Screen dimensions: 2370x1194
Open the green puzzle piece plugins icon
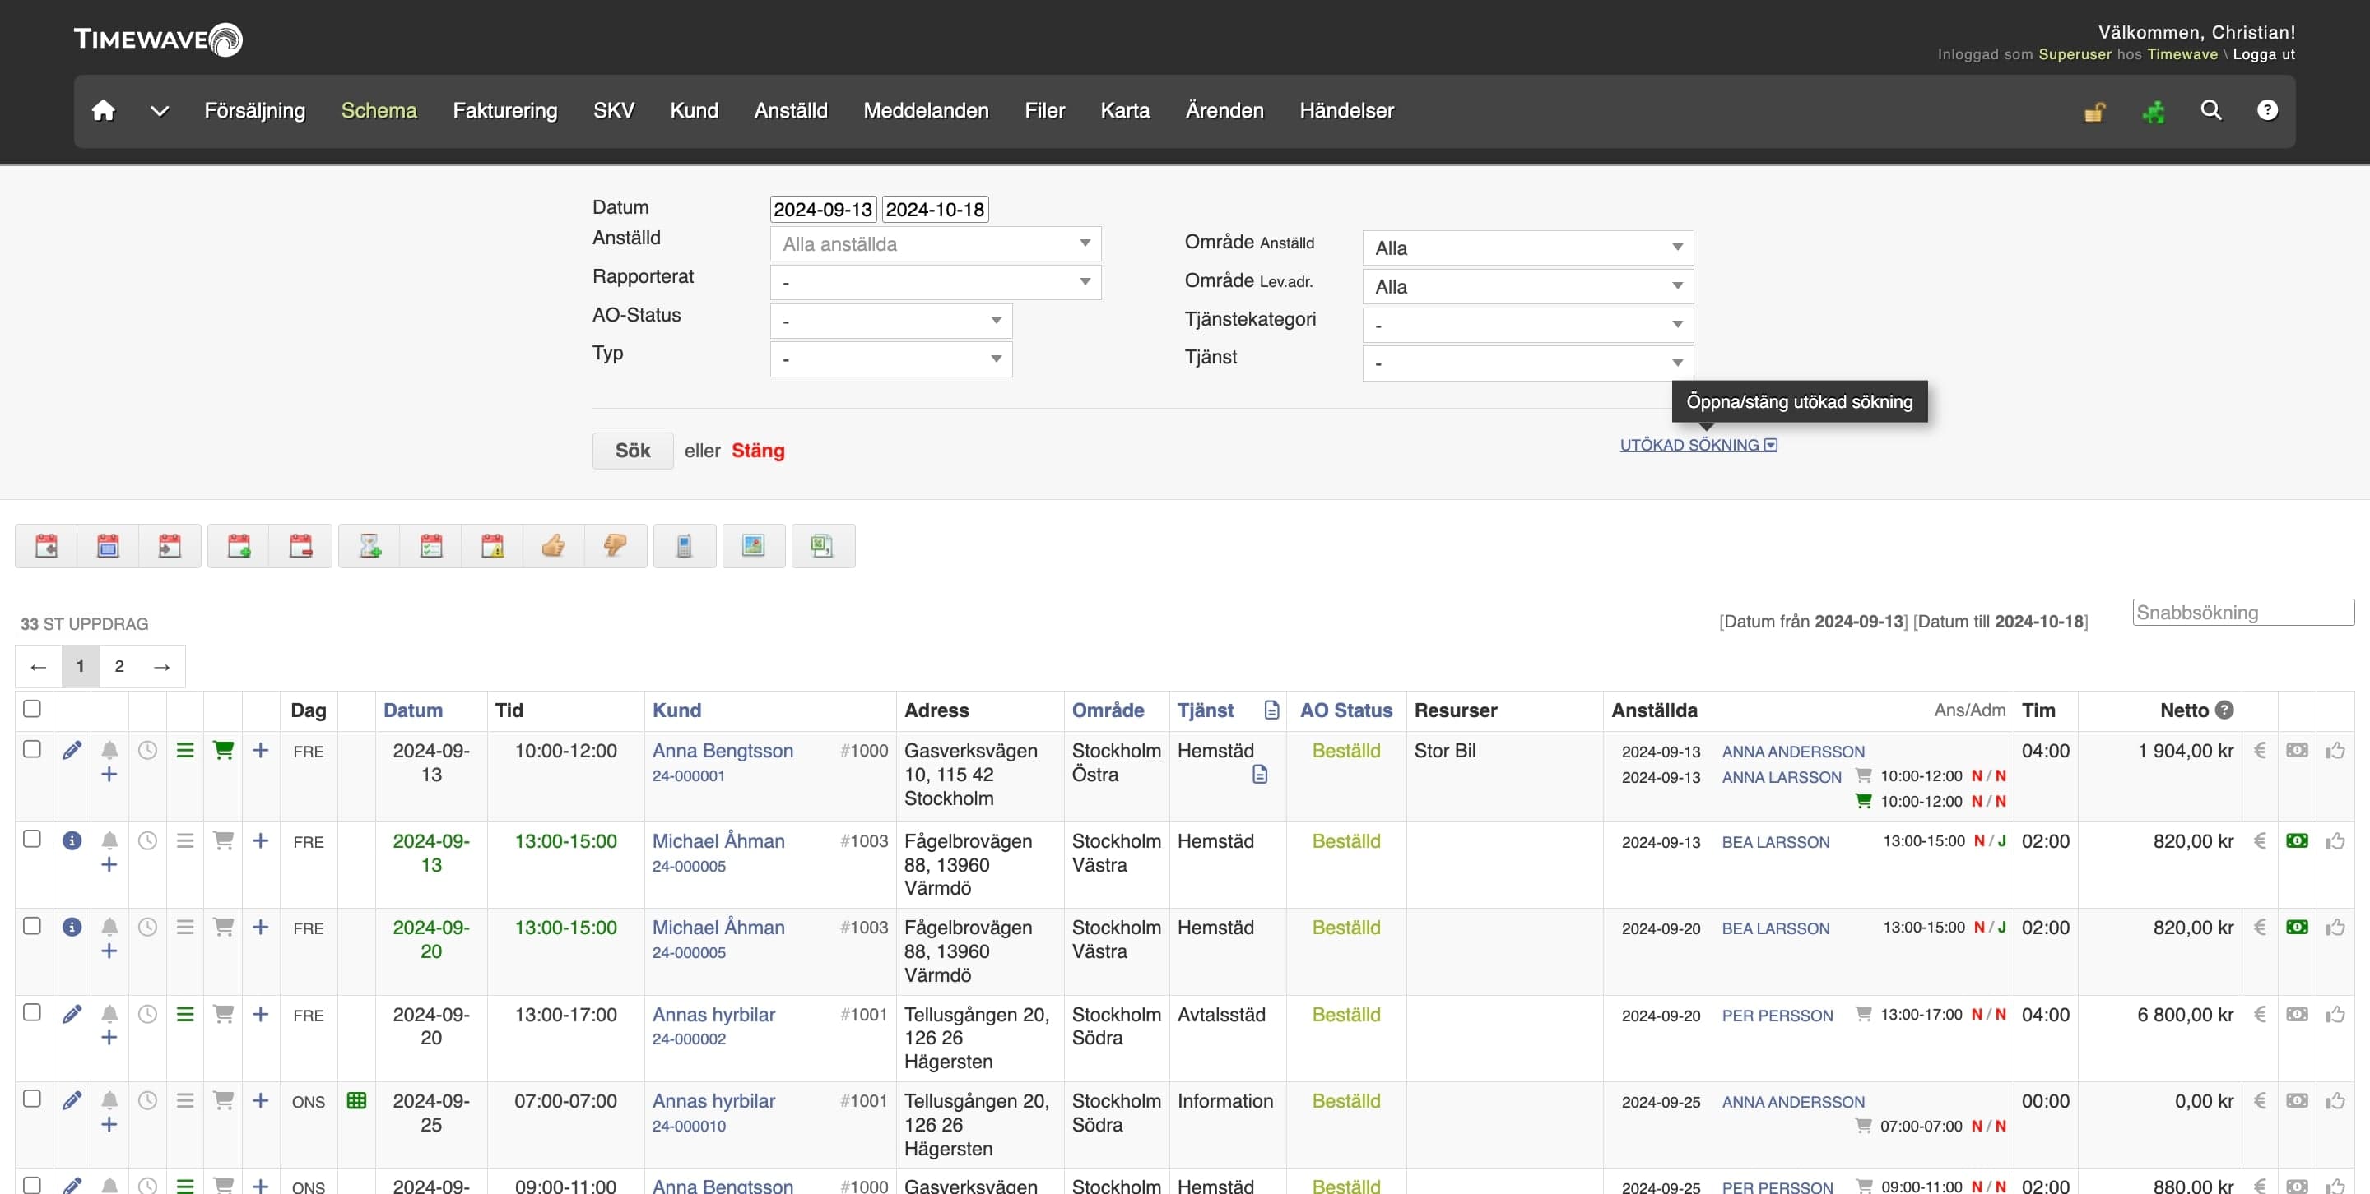(x=2153, y=111)
